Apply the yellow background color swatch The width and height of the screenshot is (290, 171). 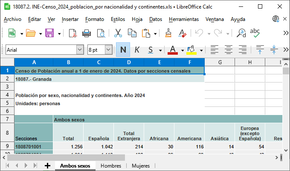(x=191, y=50)
